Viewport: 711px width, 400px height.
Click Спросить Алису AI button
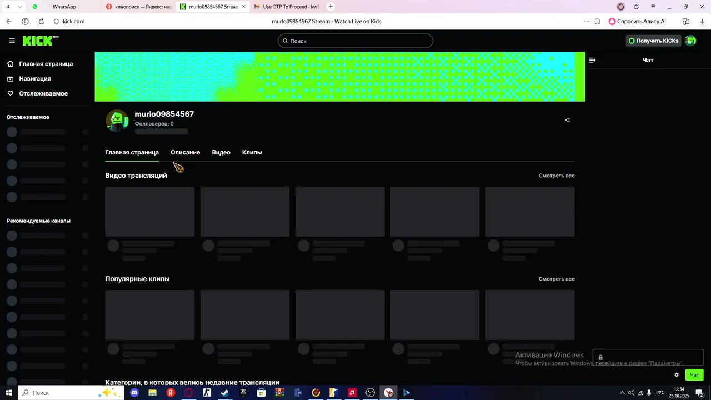[x=637, y=21]
